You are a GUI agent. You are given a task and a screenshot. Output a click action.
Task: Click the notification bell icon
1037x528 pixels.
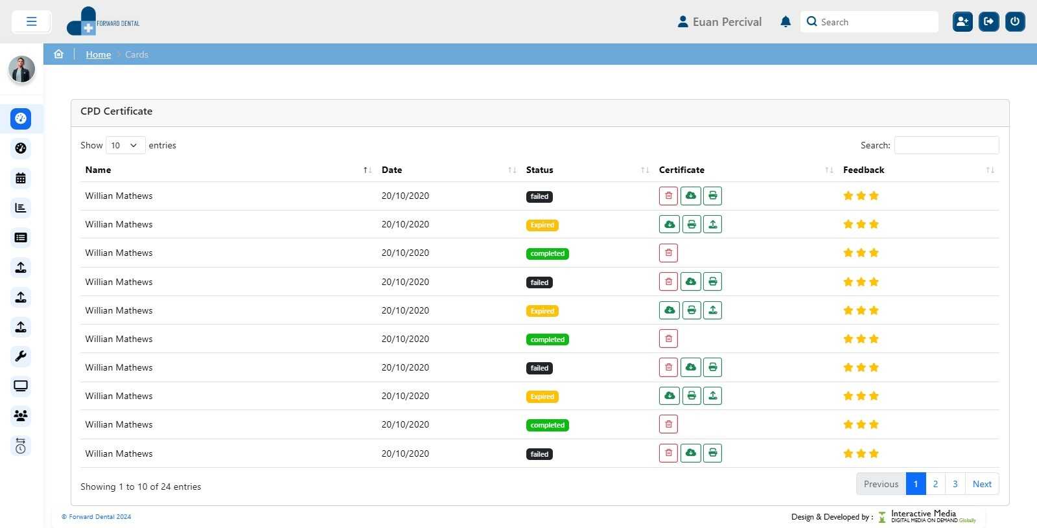pos(786,22)
